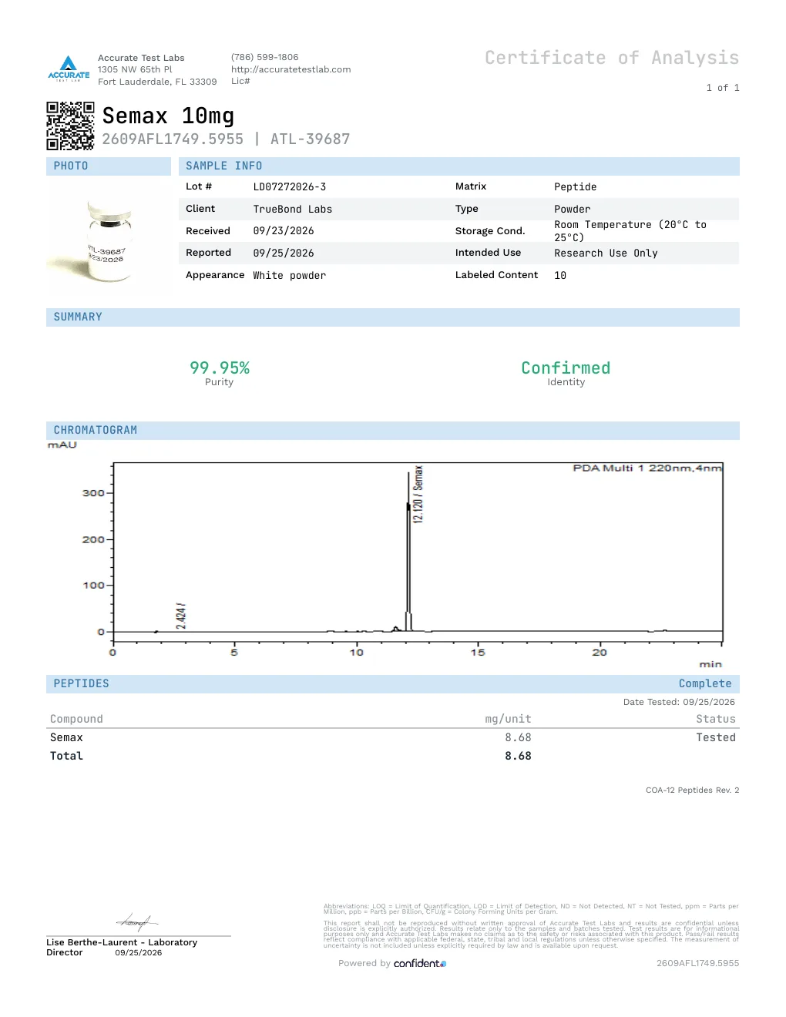Click the 'Total' row label

66,756
